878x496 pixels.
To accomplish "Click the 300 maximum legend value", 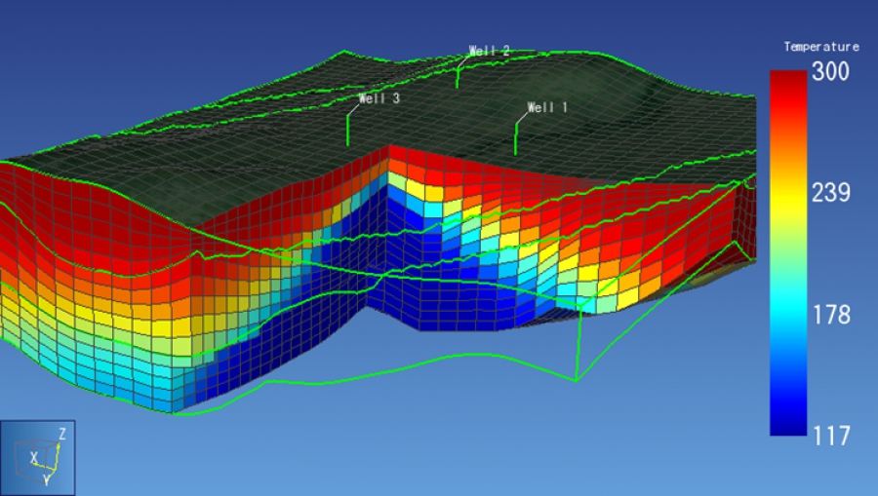I will [x=831, y=72].
